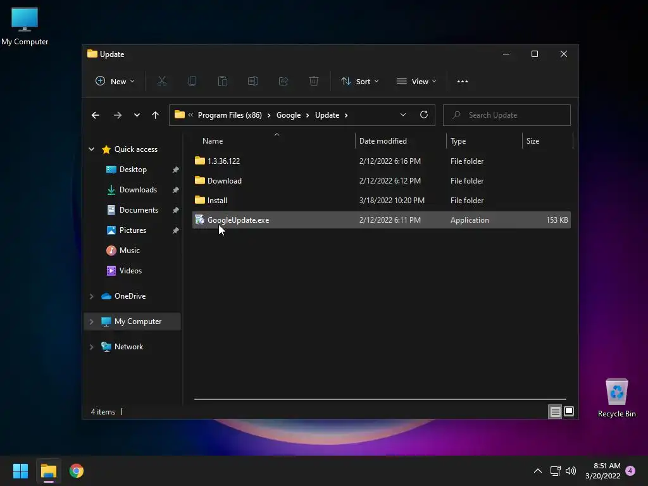This screenshot has height=486, width=648.
Task: Show hidden tray icons chevron
Action: [x=538, y=471]
